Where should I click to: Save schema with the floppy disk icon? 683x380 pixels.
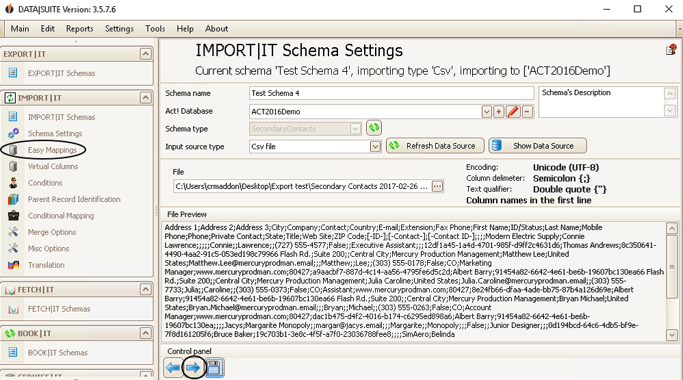214,368
